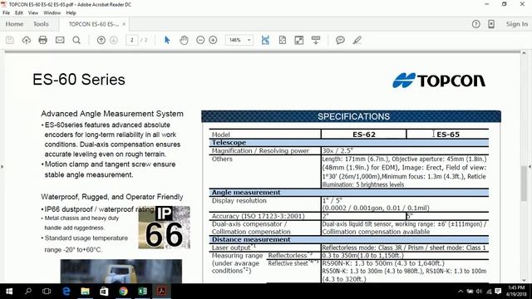
Task: Choose the Selection arrow tool
Action: point(167,40)
